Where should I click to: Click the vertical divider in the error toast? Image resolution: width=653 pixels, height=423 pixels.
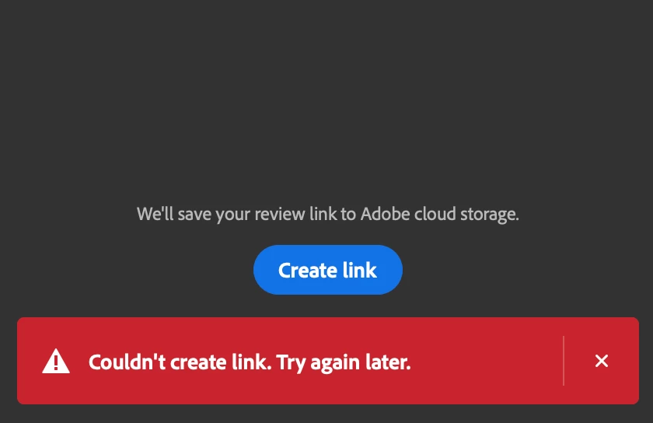coord(564,361)
